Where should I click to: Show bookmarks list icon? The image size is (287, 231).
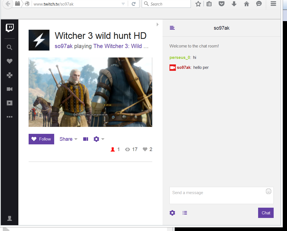click(209, 4)
